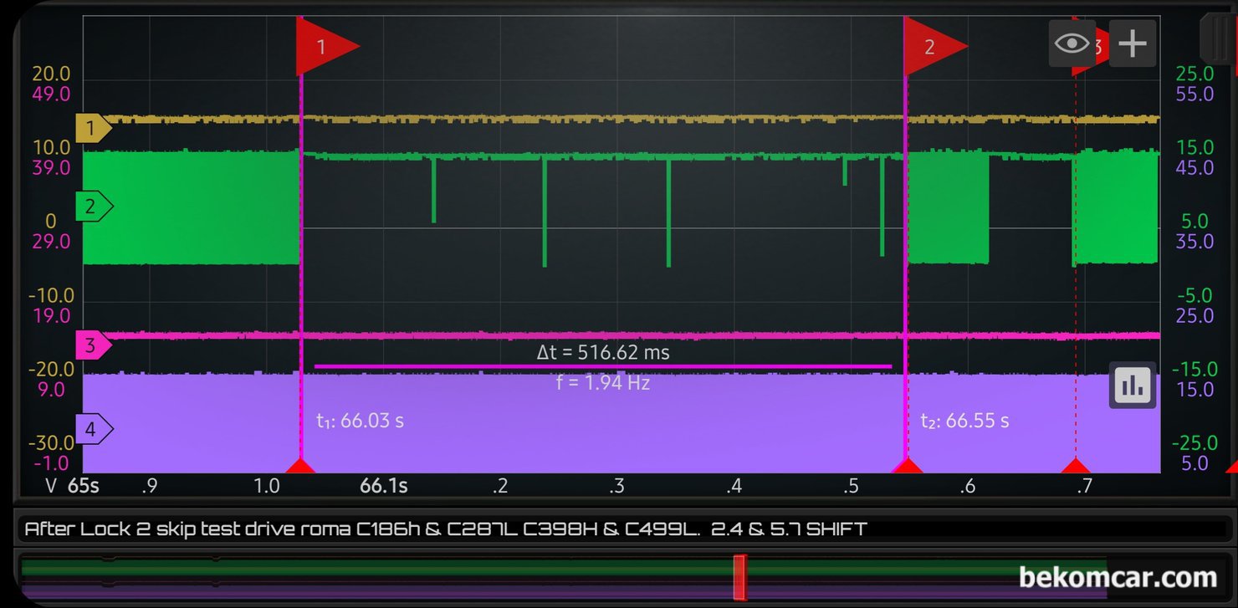Select channel 1 yellow label tag

95,130
